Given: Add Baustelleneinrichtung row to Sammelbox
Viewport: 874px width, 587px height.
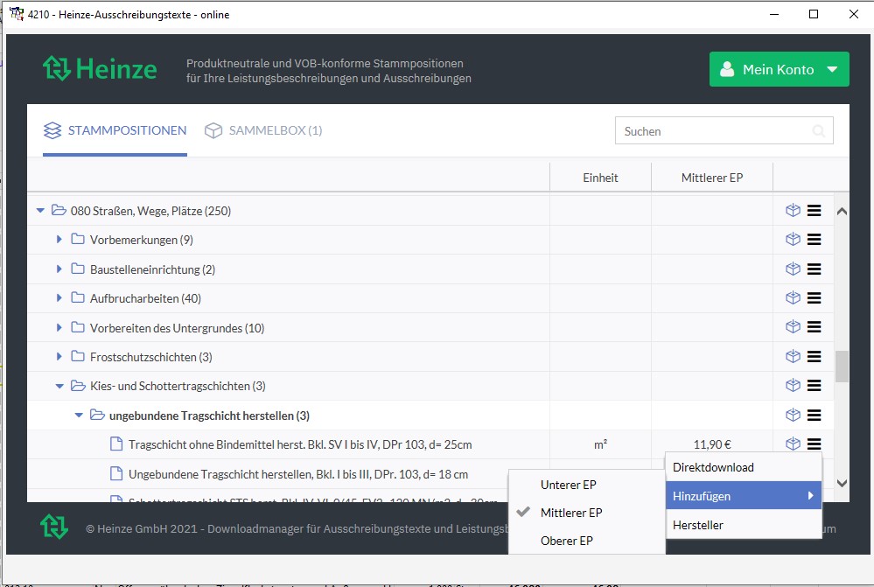Looking at the screenshot, I should pos(793,269).
